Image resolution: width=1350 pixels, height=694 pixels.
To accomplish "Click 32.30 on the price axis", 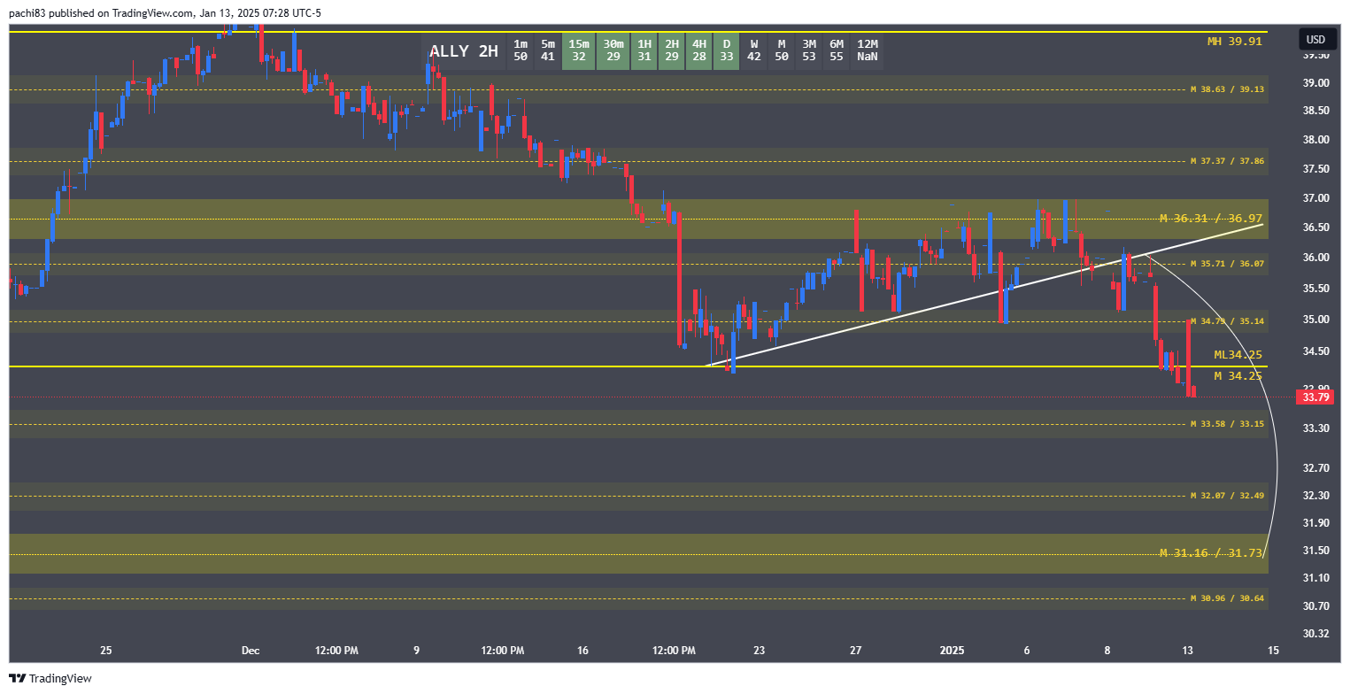I will pos(1316,496).
